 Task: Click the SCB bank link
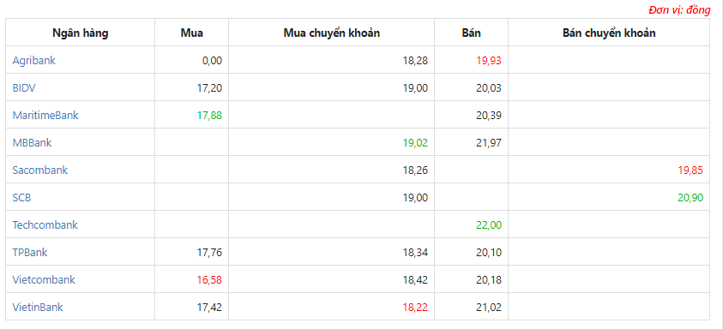[21, 198]
